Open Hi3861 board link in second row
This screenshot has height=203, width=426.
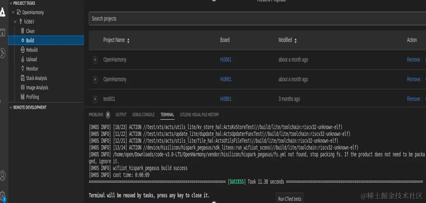tap(226, 79)
